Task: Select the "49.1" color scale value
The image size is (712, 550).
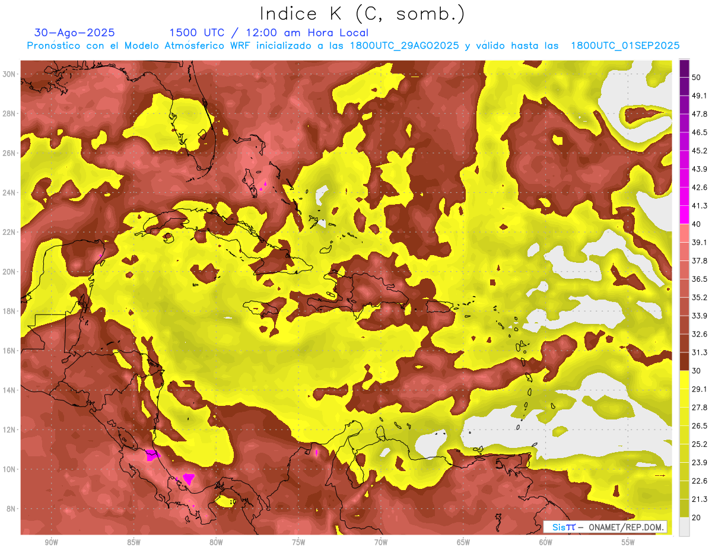Action: (700, 96)
